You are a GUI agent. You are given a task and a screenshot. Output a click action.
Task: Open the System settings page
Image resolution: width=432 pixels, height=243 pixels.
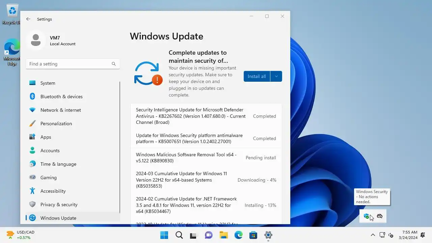click(73, 83)
